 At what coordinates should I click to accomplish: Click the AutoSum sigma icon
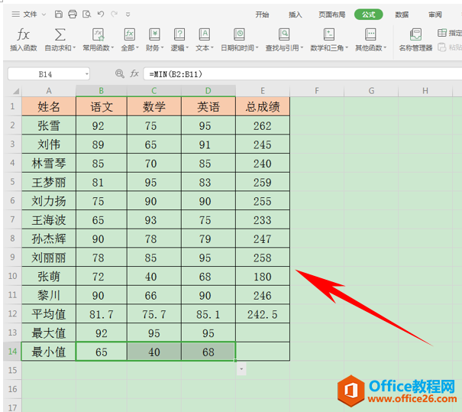60,34
